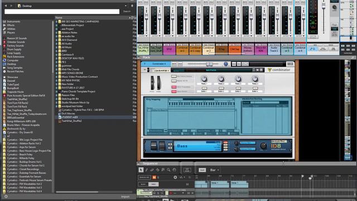Collapse the Rack panel
The width and height of the screenshot is (357, 201).
pyautogui.click(x=139, y=58)
